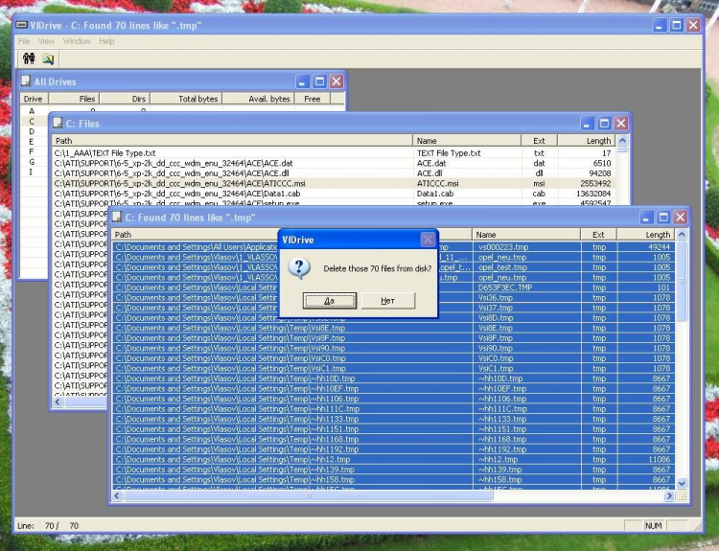Click the All Drives window title icon
The width and height of the screenshot is (719, 551).
coord(26,81)
